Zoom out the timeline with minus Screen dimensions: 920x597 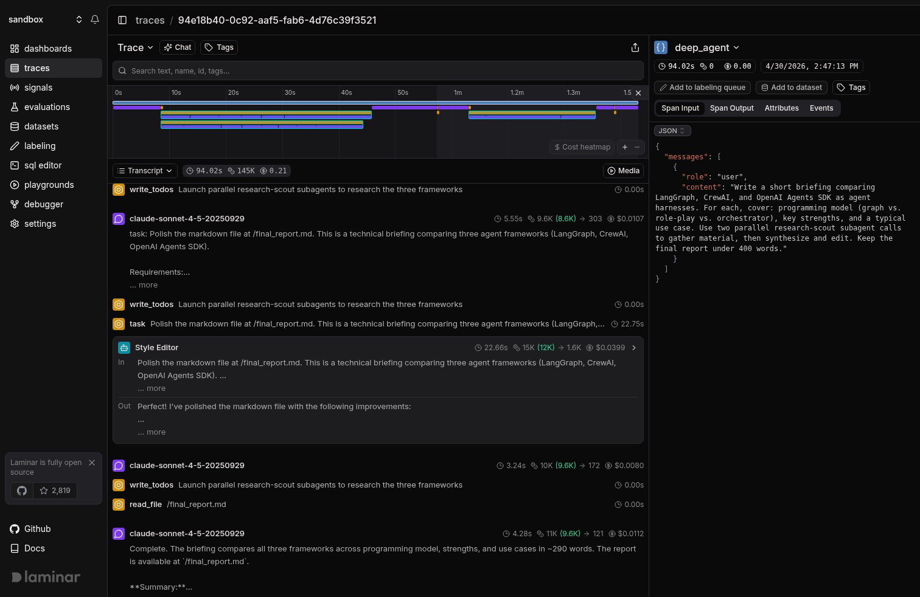click(x=637, y=147)
